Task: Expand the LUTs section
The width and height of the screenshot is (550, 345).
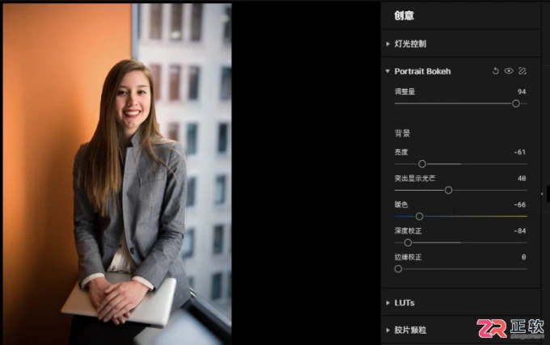Action: (387, 303)
